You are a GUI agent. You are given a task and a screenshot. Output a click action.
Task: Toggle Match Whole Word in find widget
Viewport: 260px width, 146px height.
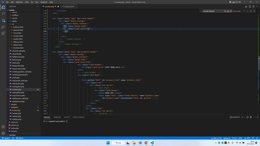pos(228,11)
